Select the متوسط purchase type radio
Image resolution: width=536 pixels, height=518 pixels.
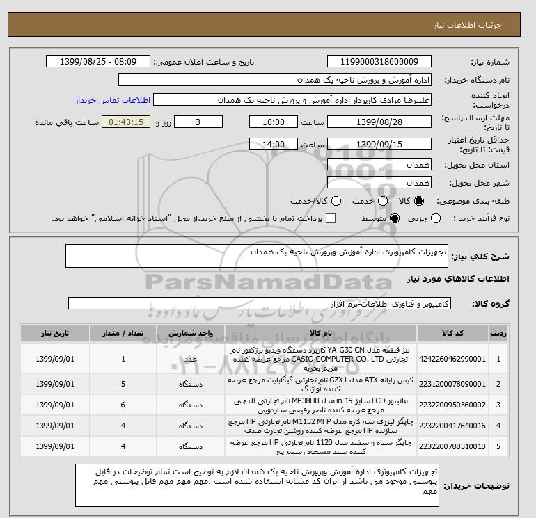point(395,218)
